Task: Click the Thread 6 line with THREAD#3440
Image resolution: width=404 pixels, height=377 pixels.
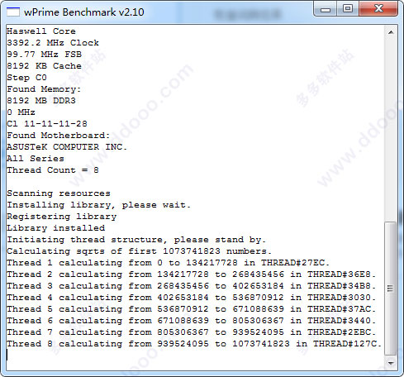Action: pyautogui.click(x=191, y=321)
